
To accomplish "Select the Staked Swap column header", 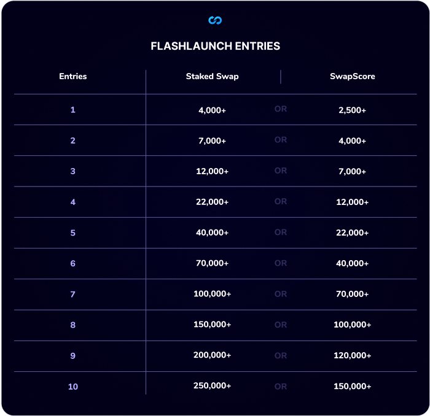I will [x=213, y=77].
